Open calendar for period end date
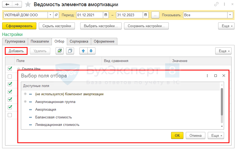This screenshot has height=149, width=235. click(146, 15)
